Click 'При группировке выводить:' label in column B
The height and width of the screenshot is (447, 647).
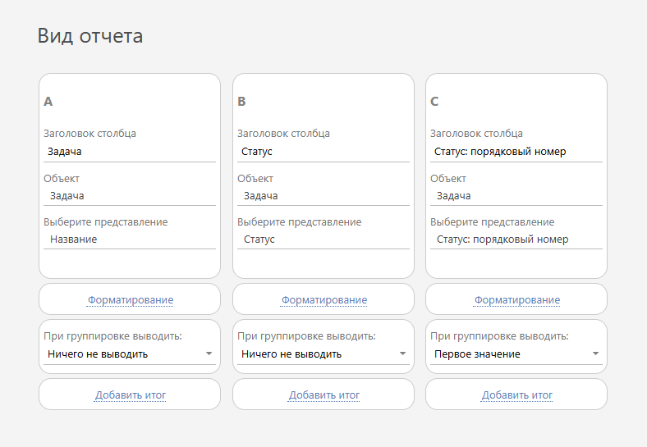[x=306, y=336]
